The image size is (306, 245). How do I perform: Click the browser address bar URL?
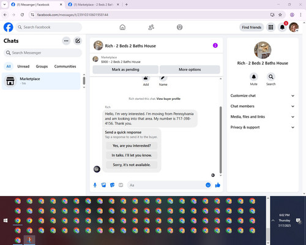[73, 15]
